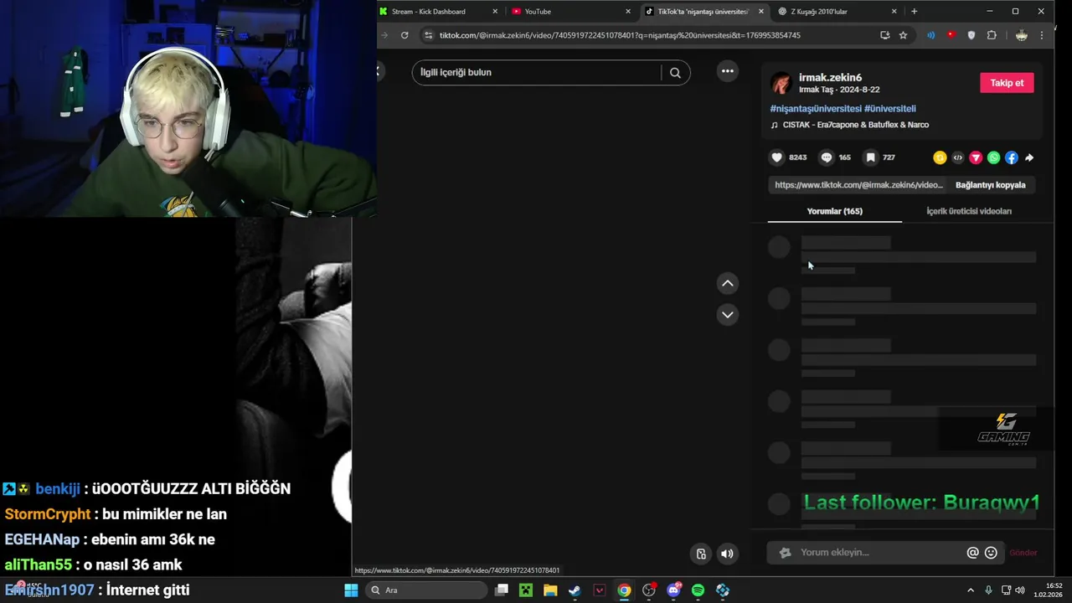The image size is (1072, 603).
Task: Click the embed code icon
Action: (x=958, y=157)
